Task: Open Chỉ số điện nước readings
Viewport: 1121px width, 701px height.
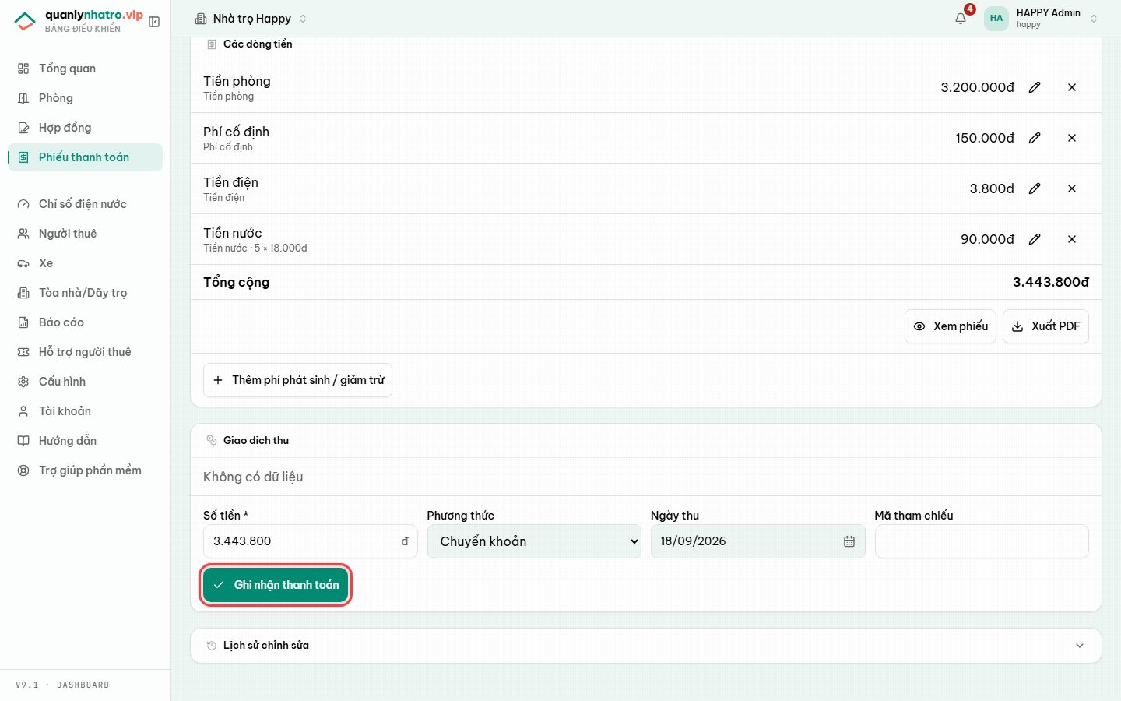Action: [x=86, y=204]
